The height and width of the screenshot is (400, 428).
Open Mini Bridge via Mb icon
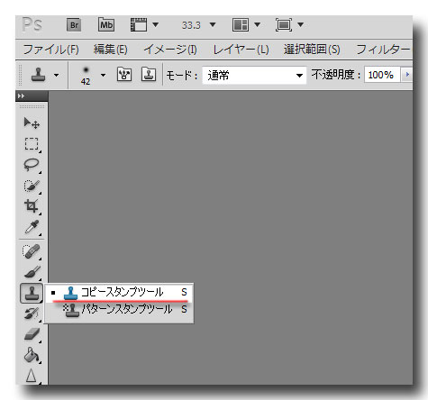tap(106, 24)
